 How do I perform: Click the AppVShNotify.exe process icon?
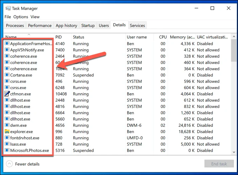pos(7,50)
